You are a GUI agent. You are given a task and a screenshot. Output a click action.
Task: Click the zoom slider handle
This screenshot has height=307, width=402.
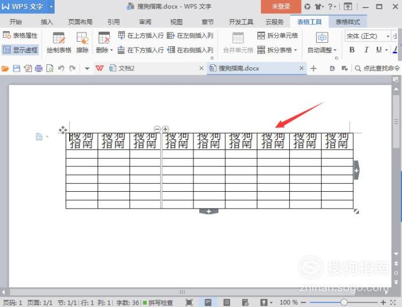tap(344, 302)
